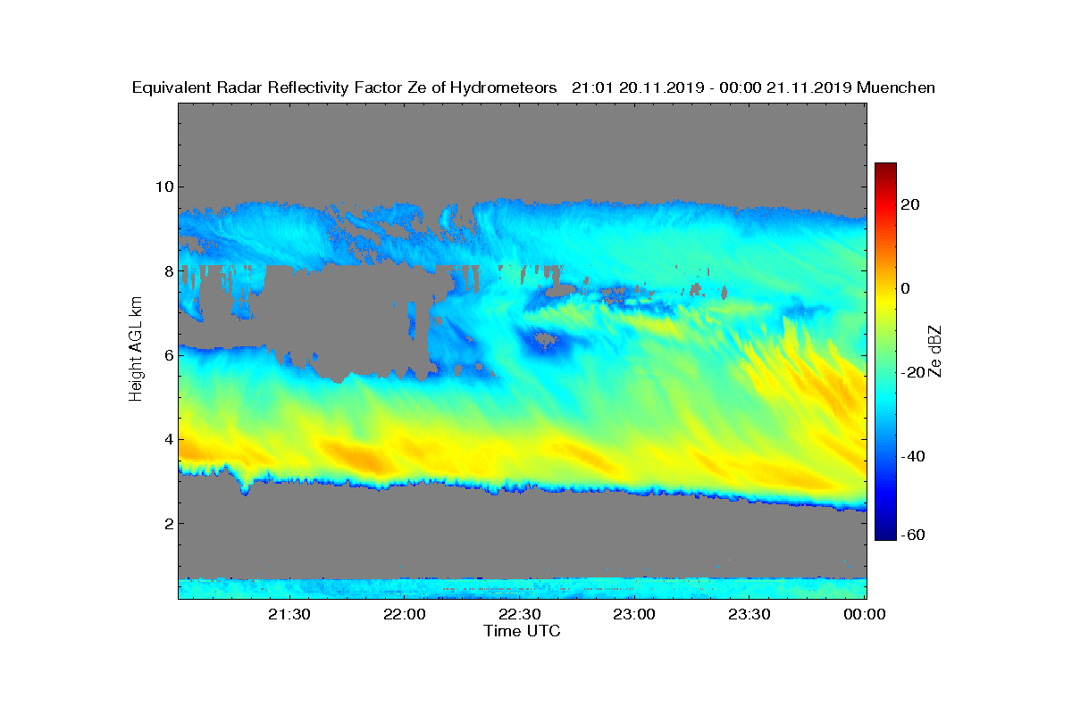1072x714 pixels.
Task: Click the colorbar label -60
Action: pos(913,535)
